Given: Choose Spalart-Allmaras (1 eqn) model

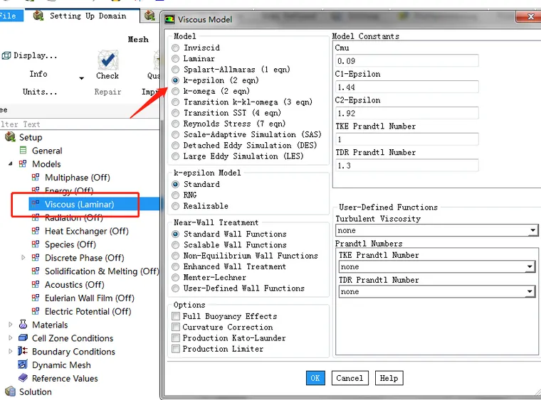Looking at the screenshot, I should click(176, 70).
